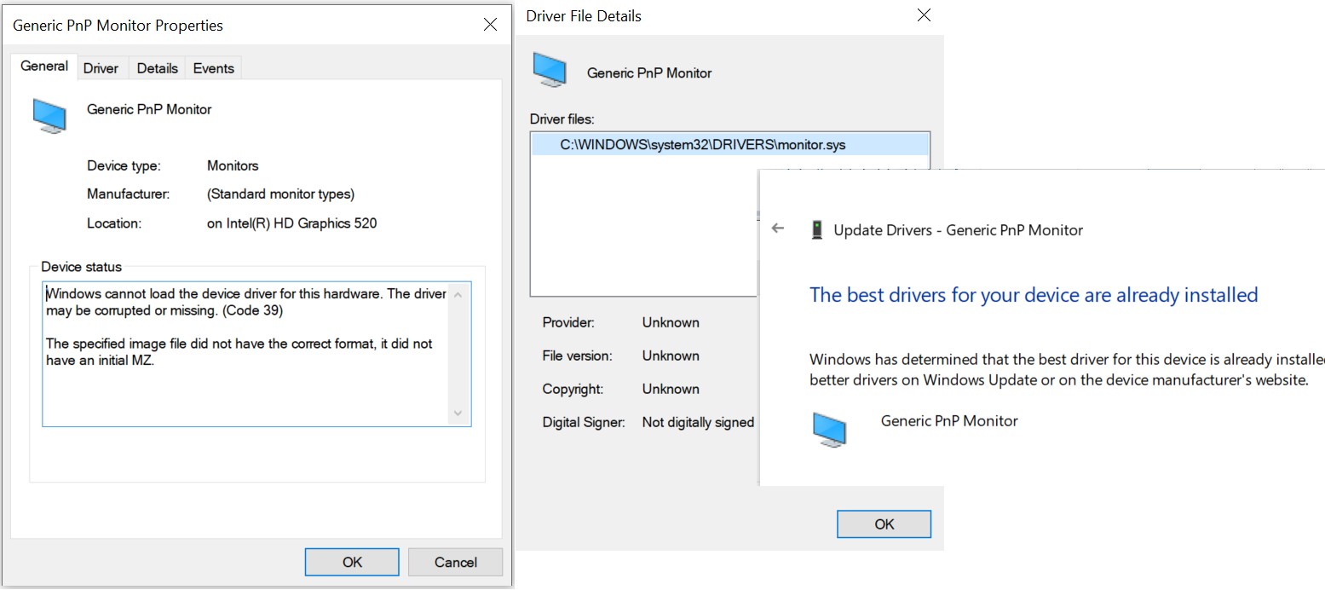This screenshot has height=590, width=1325.
Task: Click the 'best drivers already installed' heading
Action: tap(1033, 295)
